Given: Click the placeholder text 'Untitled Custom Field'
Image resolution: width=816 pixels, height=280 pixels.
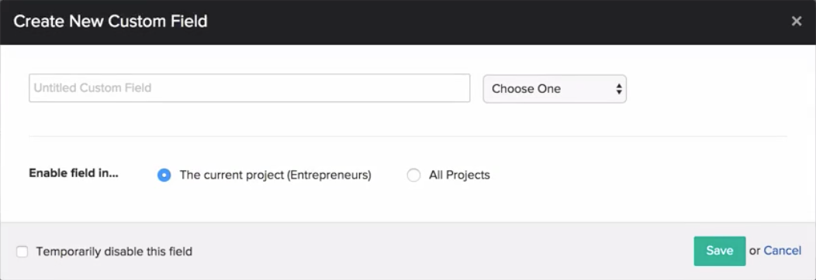Looking at the screenshot, I should point(92,88).
